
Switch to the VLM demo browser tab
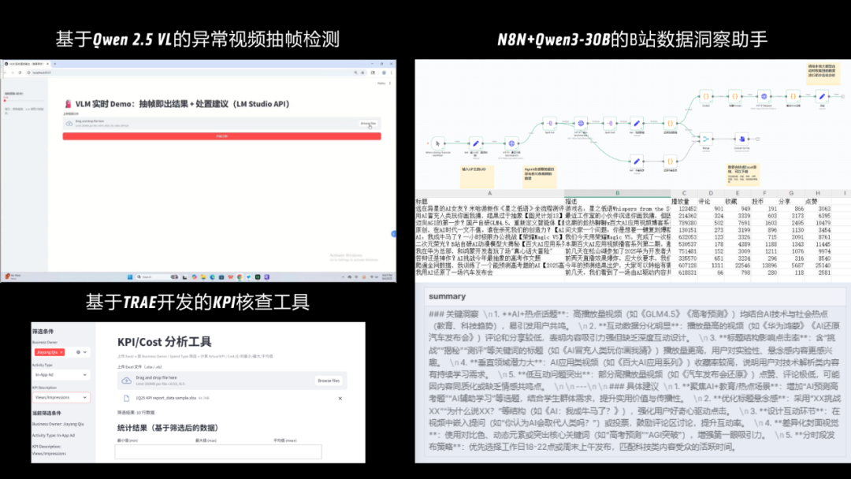click(x=24, y=65)
